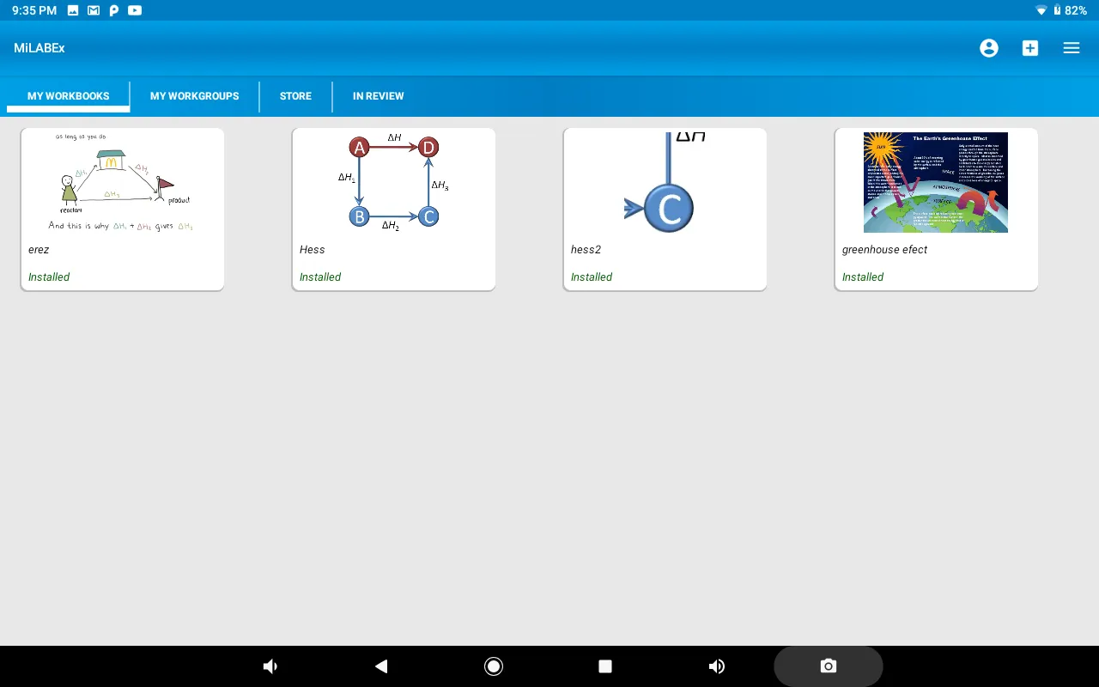Select the 'greenhouse efect' workbook title

click(x=884, y=250)
